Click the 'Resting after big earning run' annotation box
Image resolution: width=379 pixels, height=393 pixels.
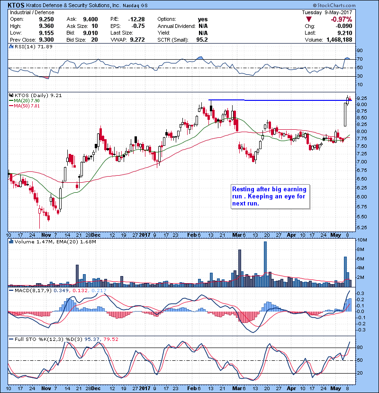pyautogui.click(x=271, y=196)
